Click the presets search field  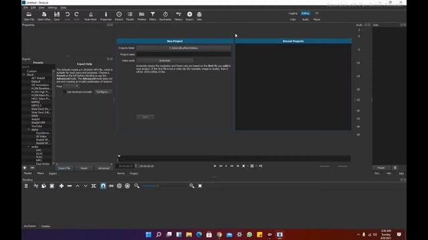pyautogui.click(x=38, y=67)
